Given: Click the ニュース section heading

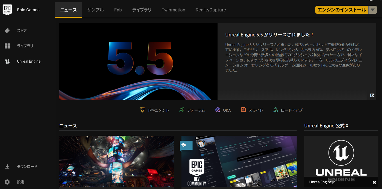Looking at the screenshot, I should [68, 126].
